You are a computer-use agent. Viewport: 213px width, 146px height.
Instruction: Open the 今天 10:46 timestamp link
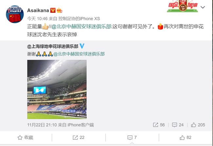[x=37, y=19]
